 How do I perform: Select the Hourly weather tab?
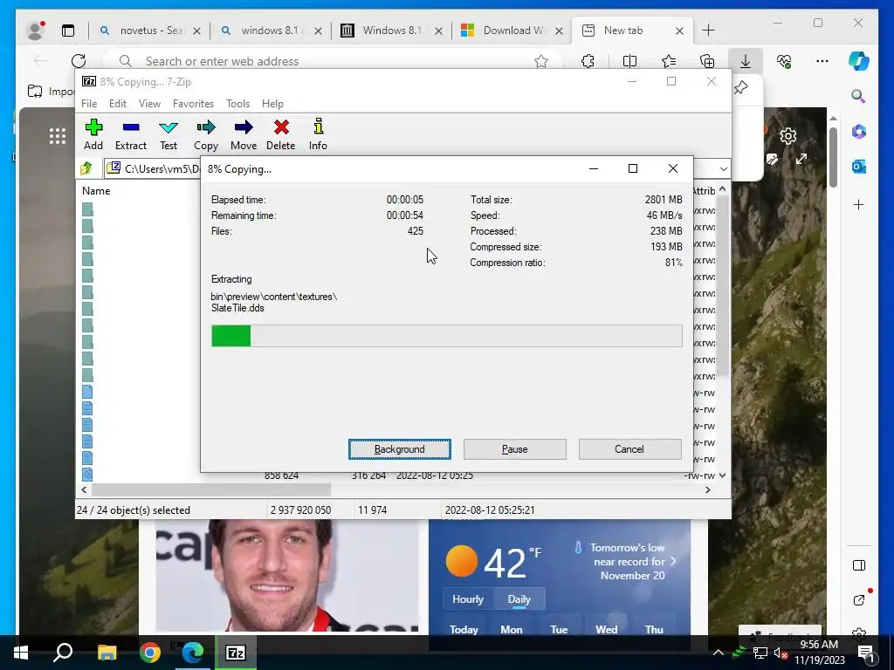point(468,599)
